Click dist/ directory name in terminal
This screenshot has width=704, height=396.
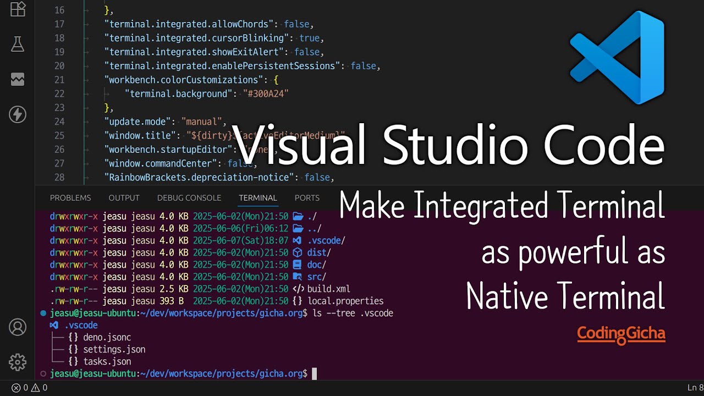(319, 252)
